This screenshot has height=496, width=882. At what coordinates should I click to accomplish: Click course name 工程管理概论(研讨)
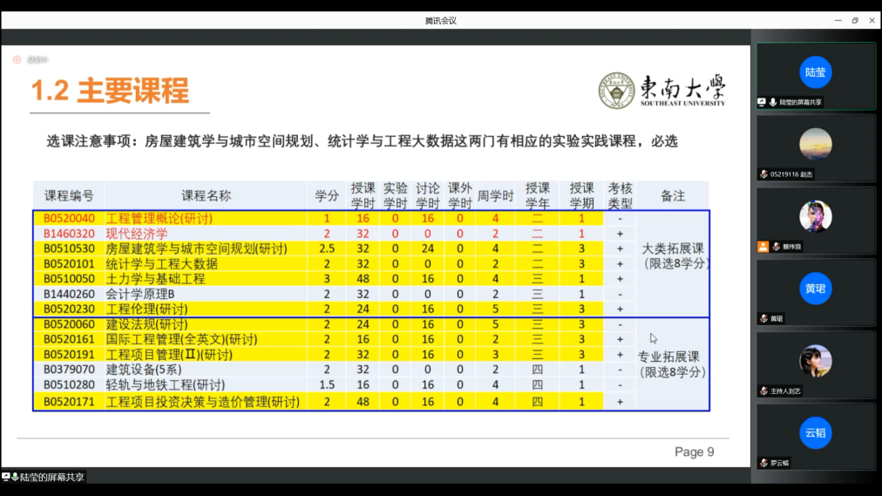point(159,218)
